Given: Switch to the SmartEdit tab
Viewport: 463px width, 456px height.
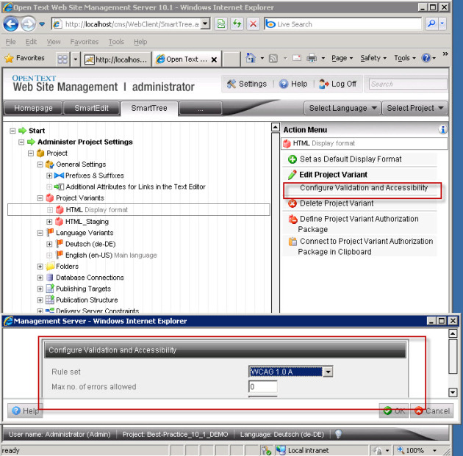Looking at the screenshot, I should pos(92,108).
